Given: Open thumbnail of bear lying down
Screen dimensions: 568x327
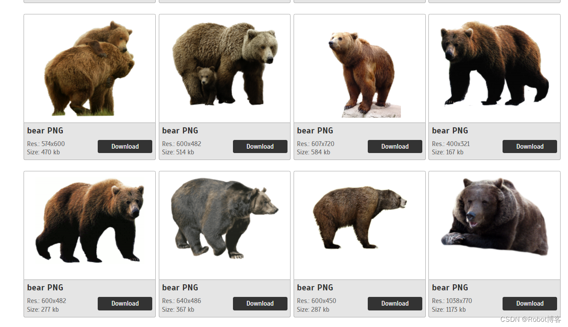Looking at the screenshot, I should (x=494, y=225).
